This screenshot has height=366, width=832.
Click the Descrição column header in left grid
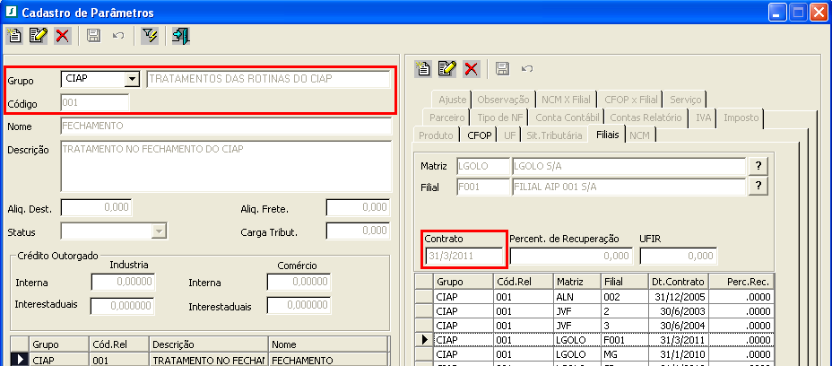[209, 344]
